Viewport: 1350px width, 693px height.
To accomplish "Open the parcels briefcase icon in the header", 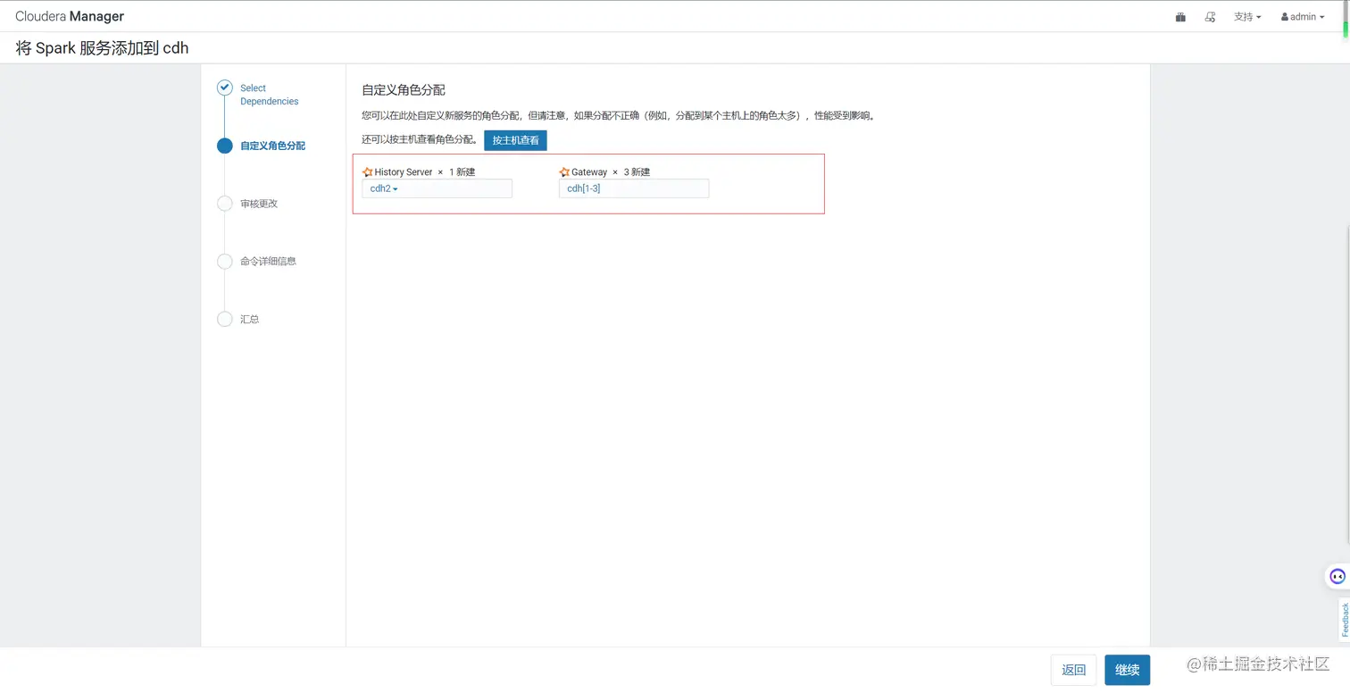I will (x=1180, y=17).
